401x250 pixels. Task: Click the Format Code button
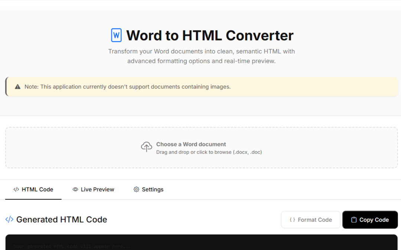click(x=310, y=219)
